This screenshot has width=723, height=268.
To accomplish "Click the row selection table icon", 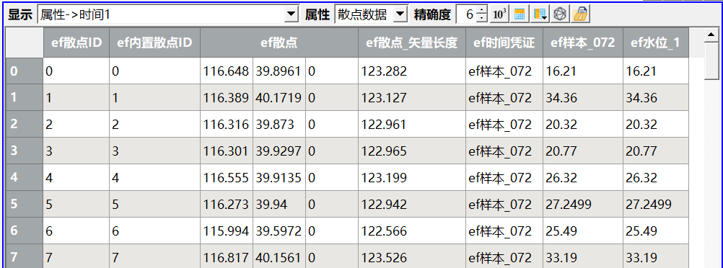I will (x=520, y=14).
